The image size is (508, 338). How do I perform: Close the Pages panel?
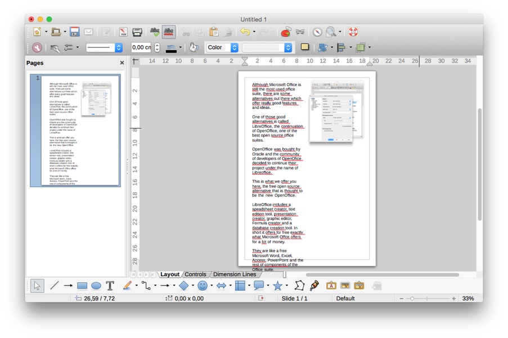pyautogui.click(x=122, y=63)
